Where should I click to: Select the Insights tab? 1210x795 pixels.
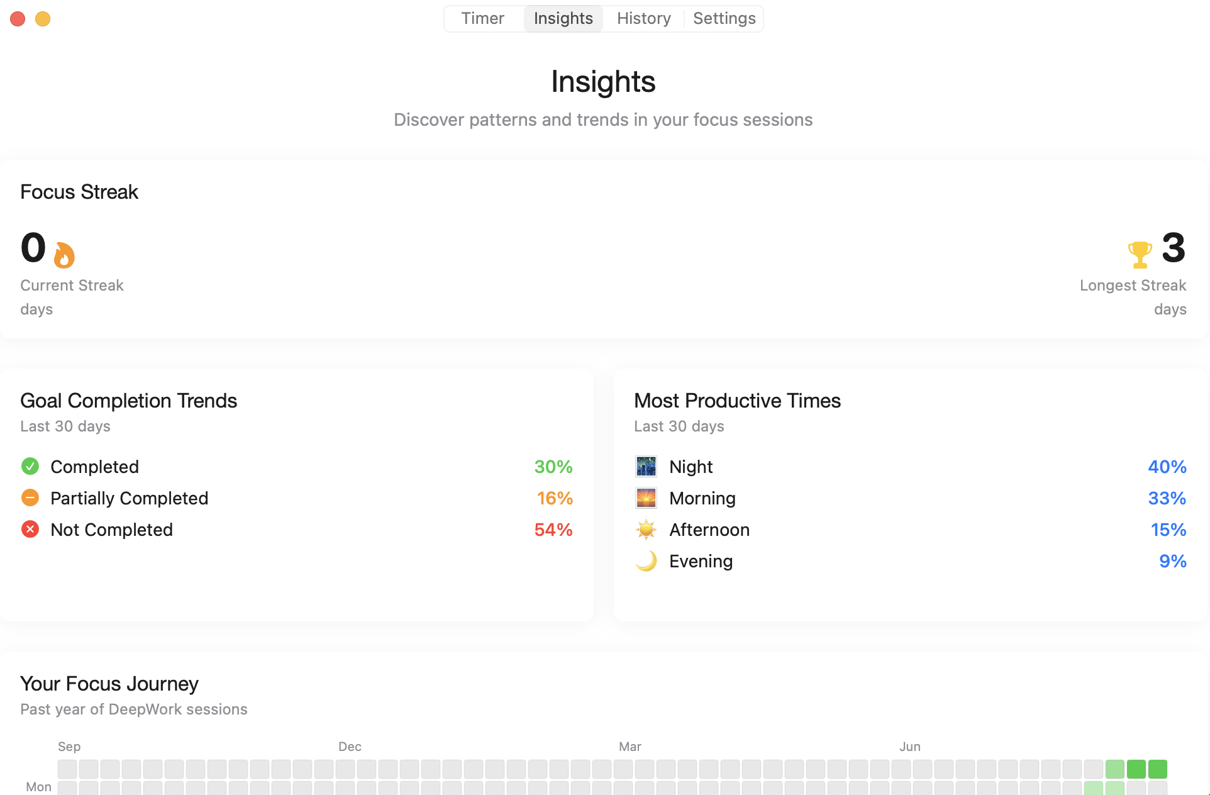pyautogui.click(x=563, y=18)
